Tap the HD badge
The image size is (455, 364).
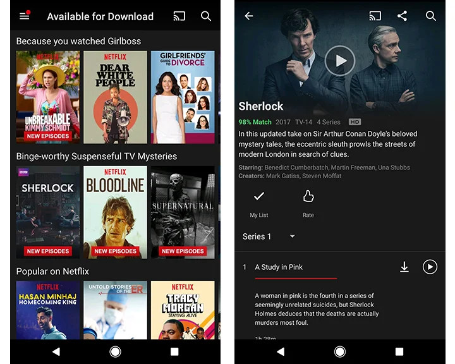(x=355, y=122)
